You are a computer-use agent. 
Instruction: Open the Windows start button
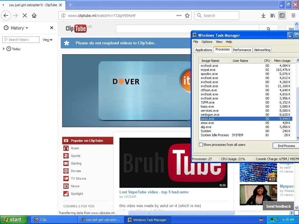[14, 220]
